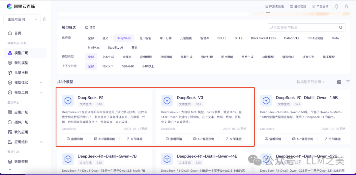Select 智谱AI supplier filter
The width and height of the screenshot is (356, 175).
(205, 38)
